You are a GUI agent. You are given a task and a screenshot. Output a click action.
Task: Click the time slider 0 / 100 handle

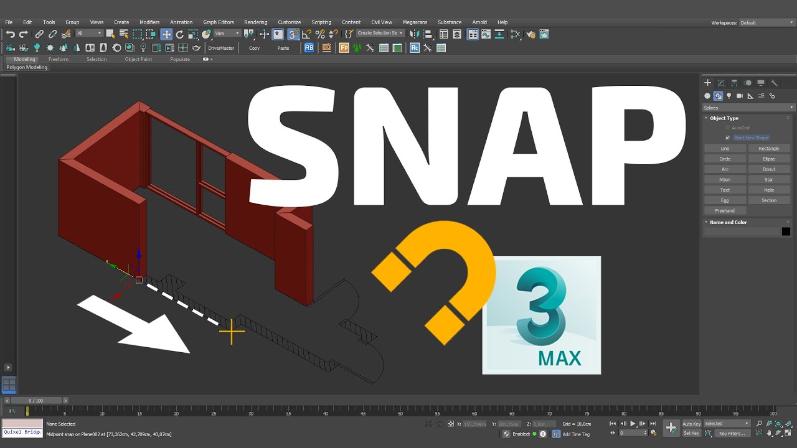(x=36, y=401)
